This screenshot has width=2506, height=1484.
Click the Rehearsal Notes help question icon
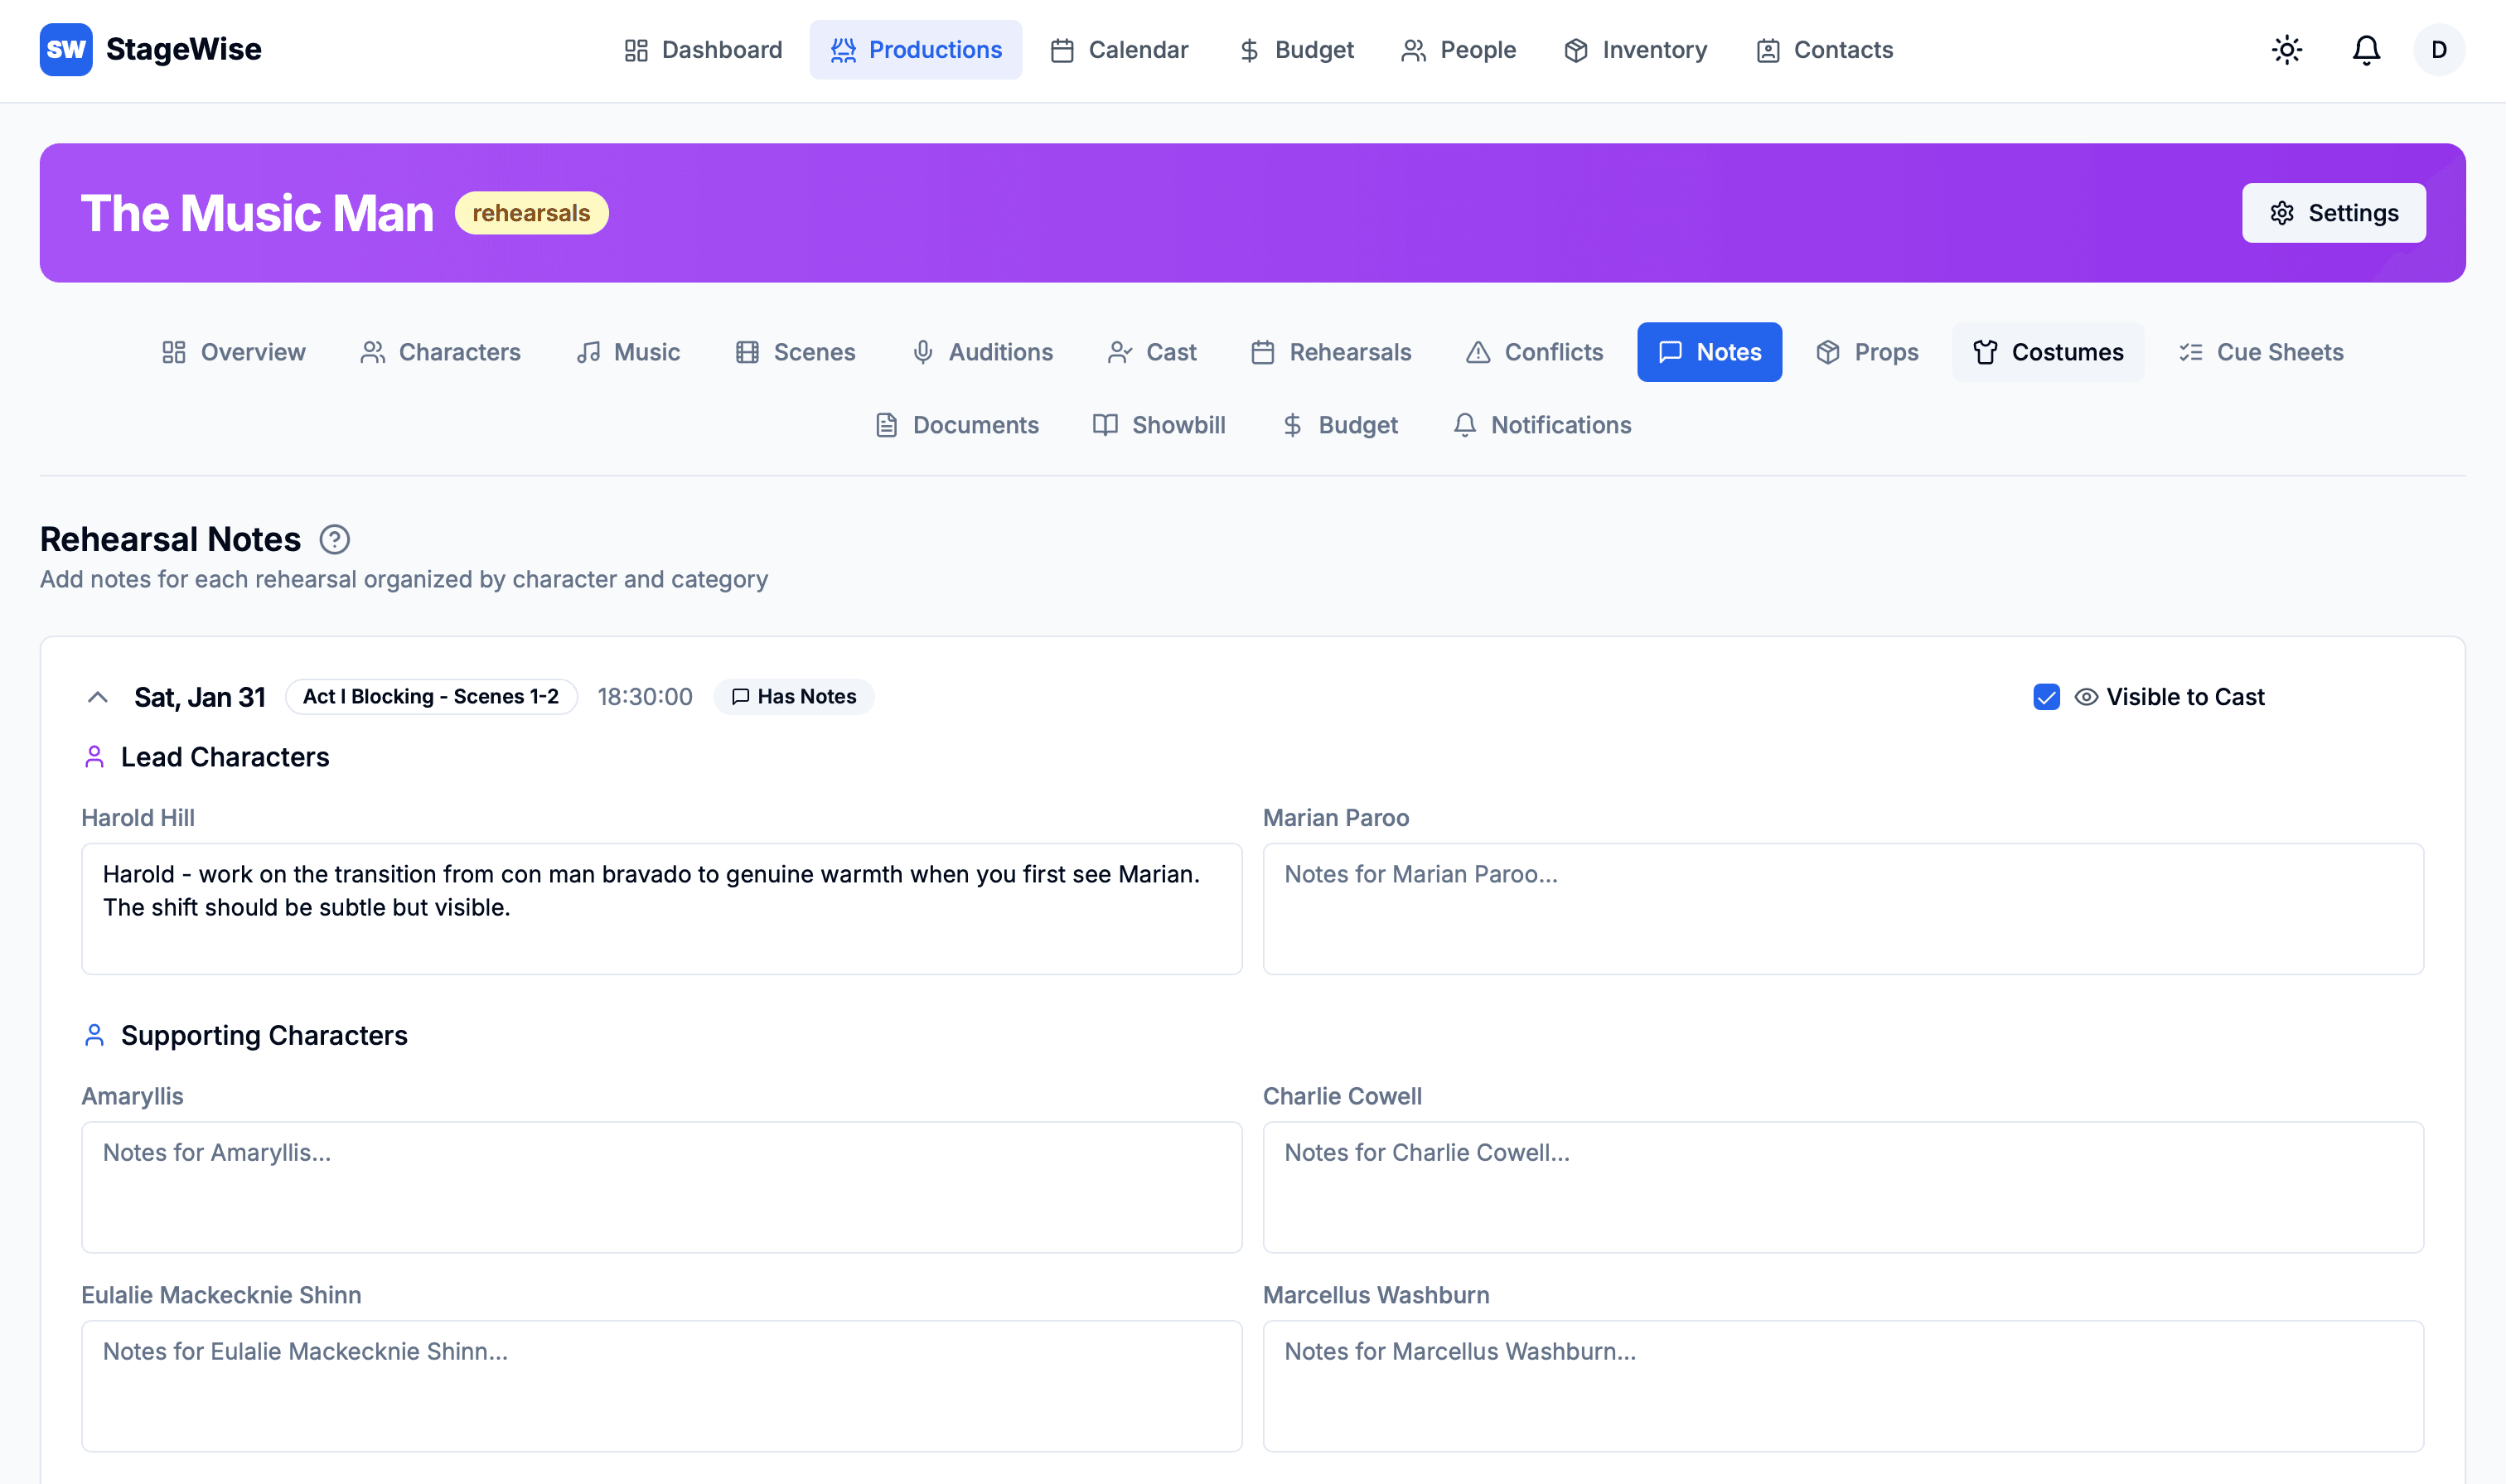tap(334, 540)
